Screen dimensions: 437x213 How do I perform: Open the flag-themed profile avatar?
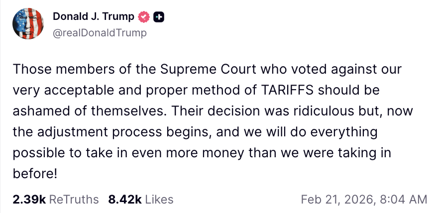(x=26, y=24)
